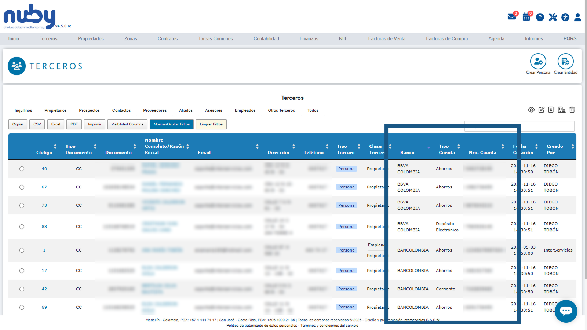587x330 pixels.
Task: Click the CSV export button
Action: (37, 124)
